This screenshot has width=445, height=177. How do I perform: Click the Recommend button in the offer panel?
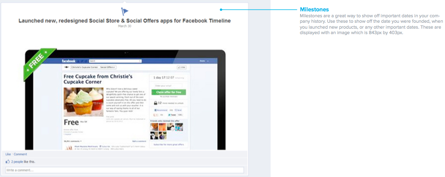pyautogui.click(x=161, y=110)
